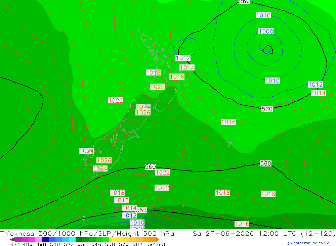Click the blue 1010 label near the bottom edge
This screenshot has width=336, height=246.
137,223
